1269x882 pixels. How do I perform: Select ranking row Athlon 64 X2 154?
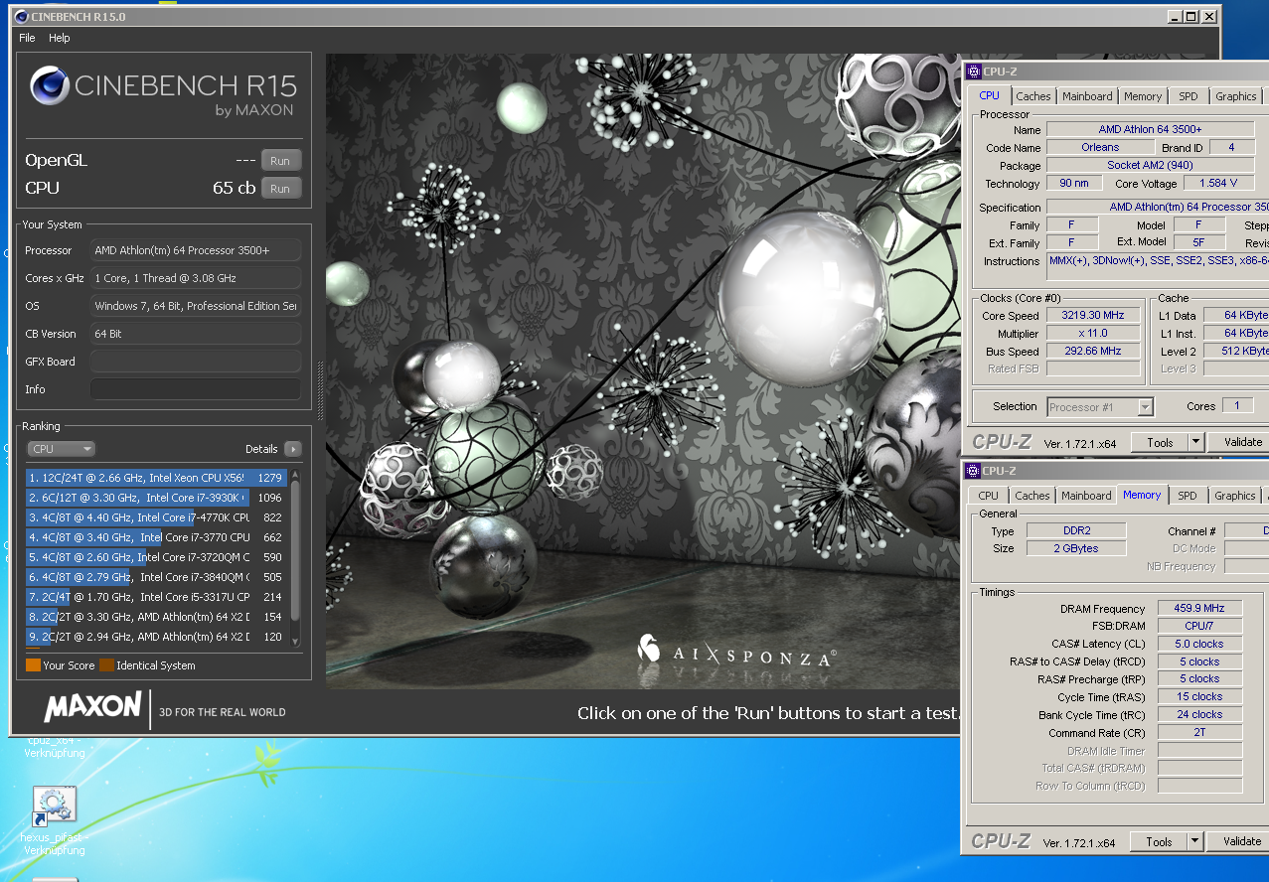(x=157, y=617)
